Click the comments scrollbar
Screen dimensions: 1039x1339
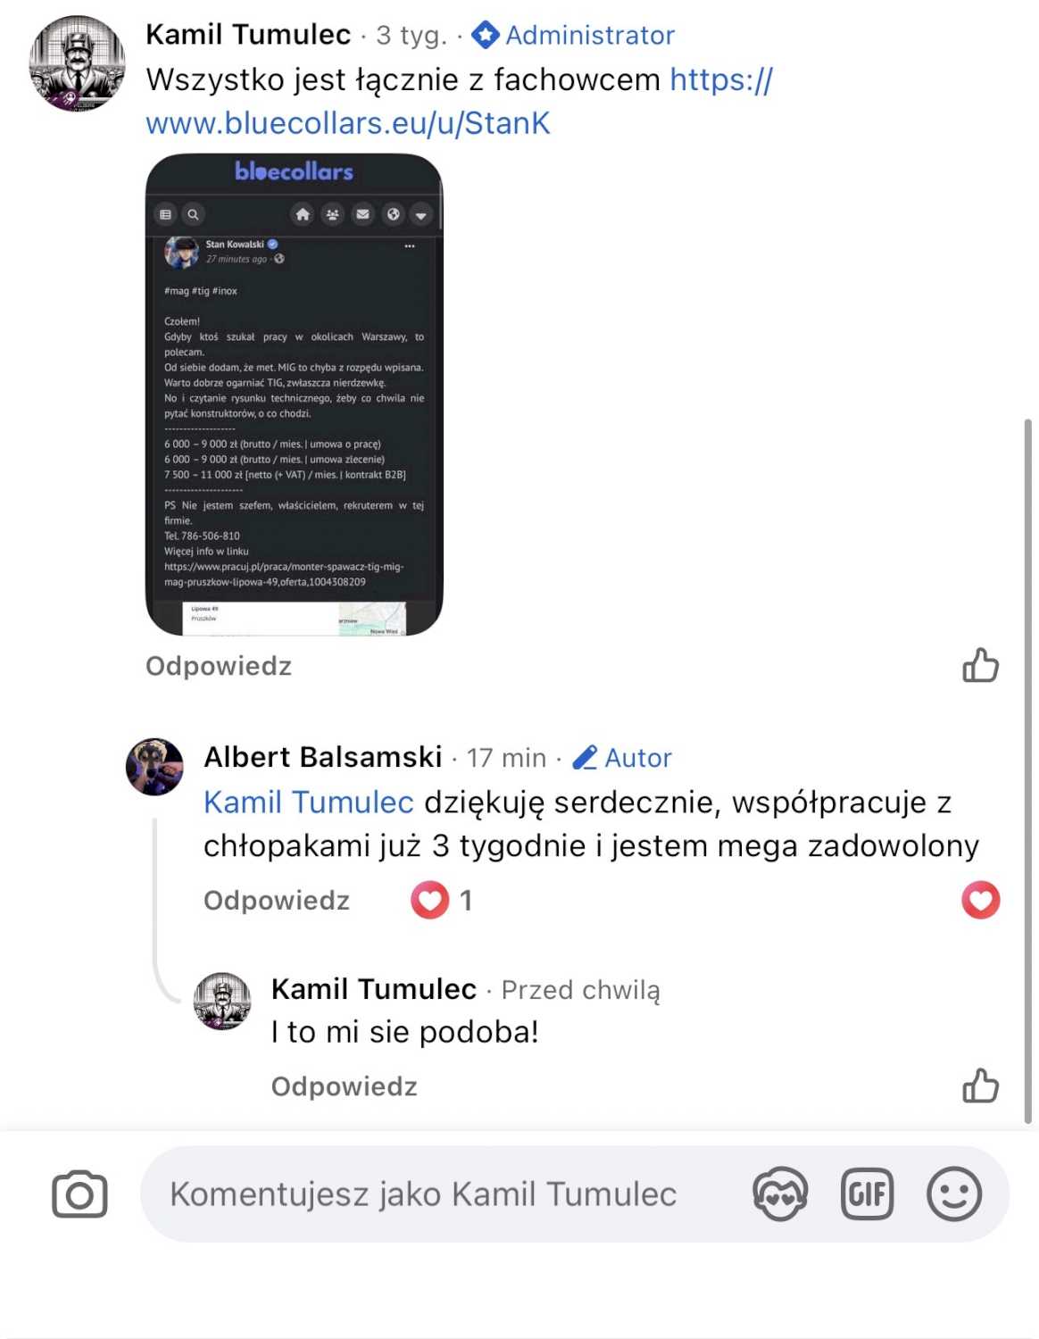(1027, 772)
